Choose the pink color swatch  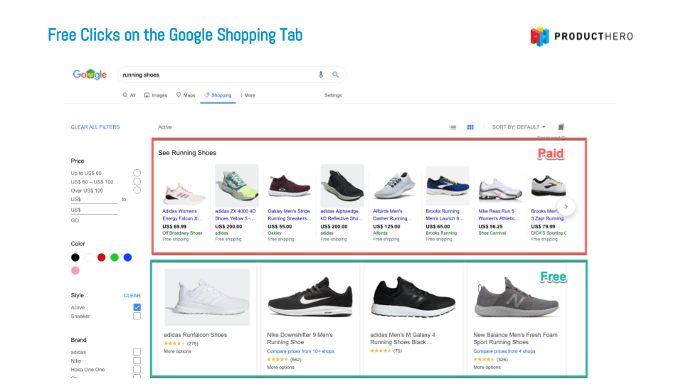pos(75,270)
